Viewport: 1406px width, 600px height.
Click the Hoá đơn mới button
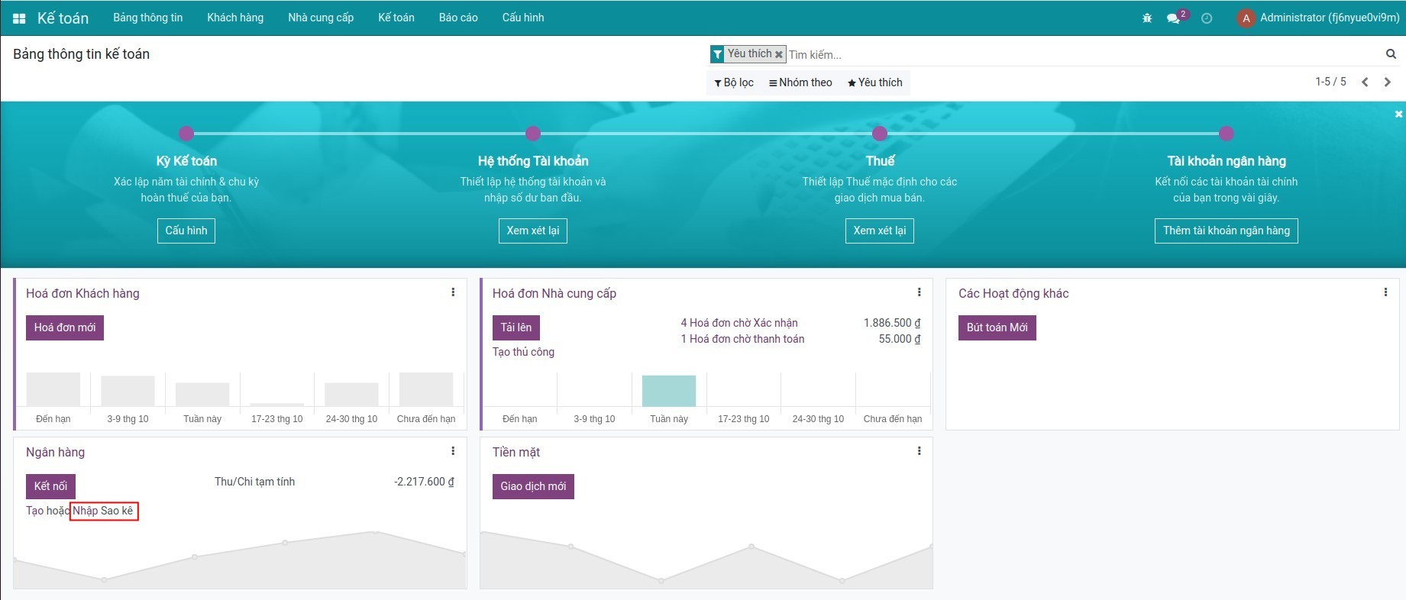click(x=65, y=327)
